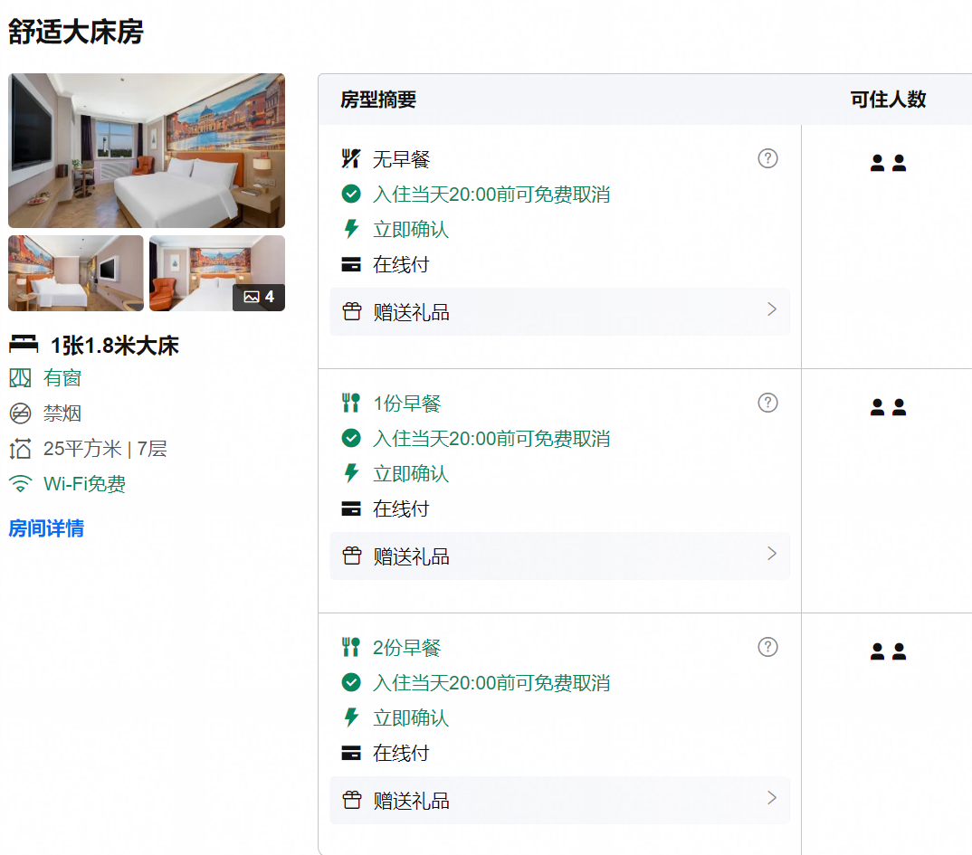The height and width of the screenshot is (855, 972).
Task: Click the 房型摘要 column header
Action: [x=378, y=100]
